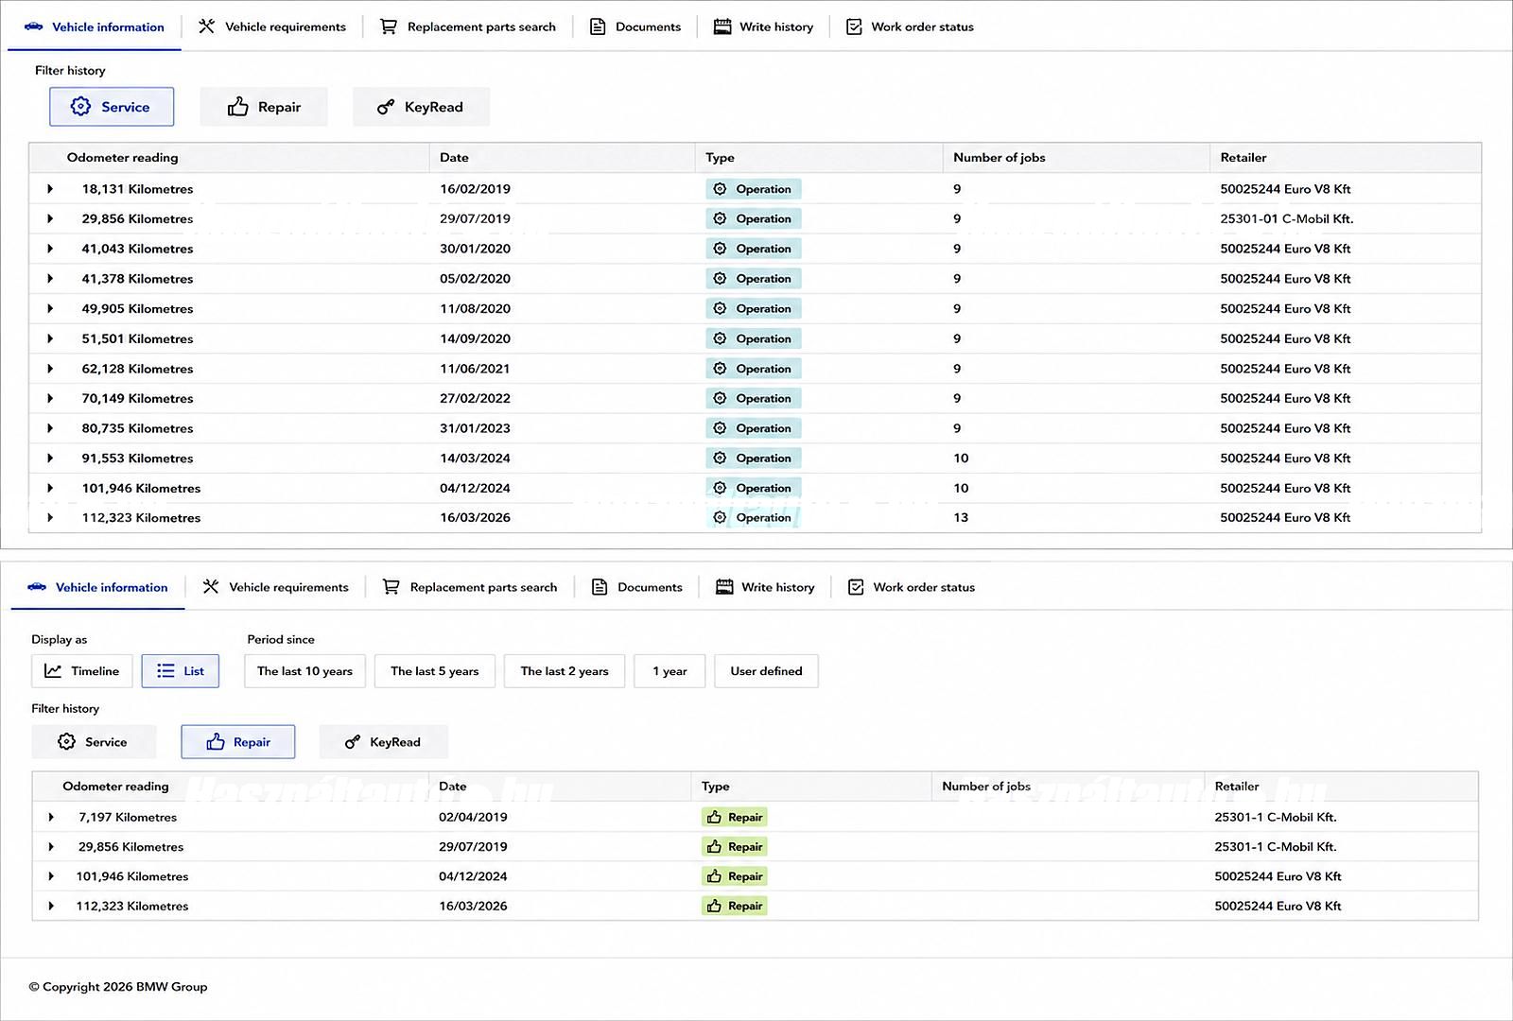Click the top Write history calendar icon
The width and height of the screenshot is (1513, 1021).
[722, 26]
